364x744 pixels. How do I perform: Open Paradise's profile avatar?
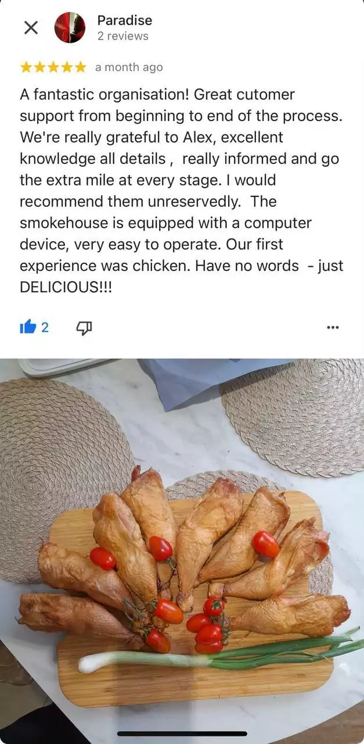click(70, 27)
